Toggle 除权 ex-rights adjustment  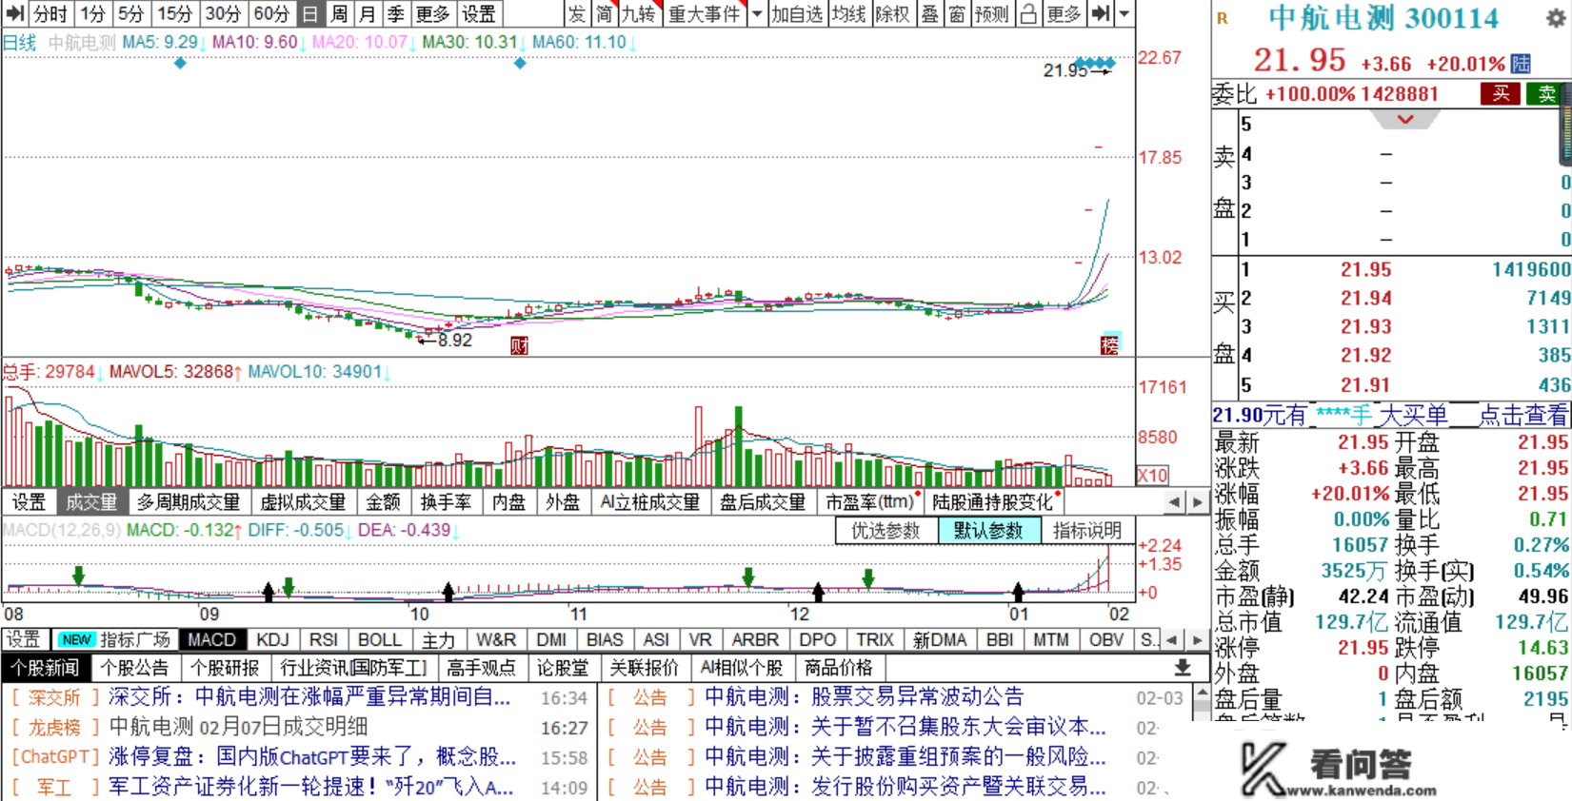coord(893,13)
